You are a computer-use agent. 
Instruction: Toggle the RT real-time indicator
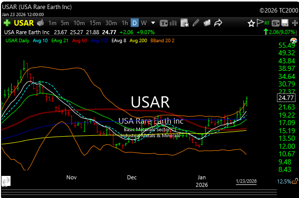pyautogui.click(x=267, y=23)
